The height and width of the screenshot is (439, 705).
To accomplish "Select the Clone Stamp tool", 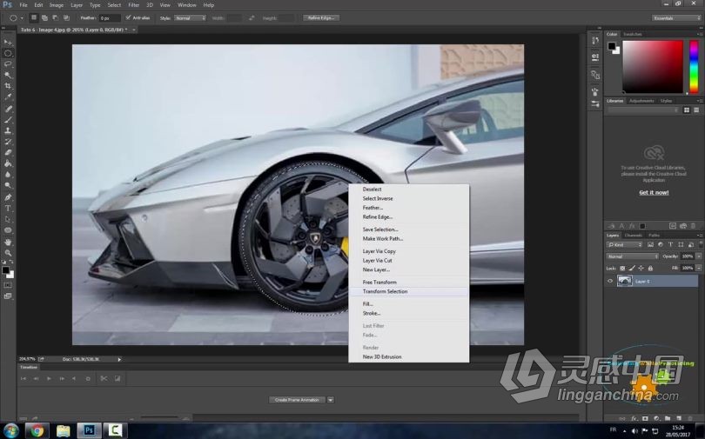I will 8,130.
